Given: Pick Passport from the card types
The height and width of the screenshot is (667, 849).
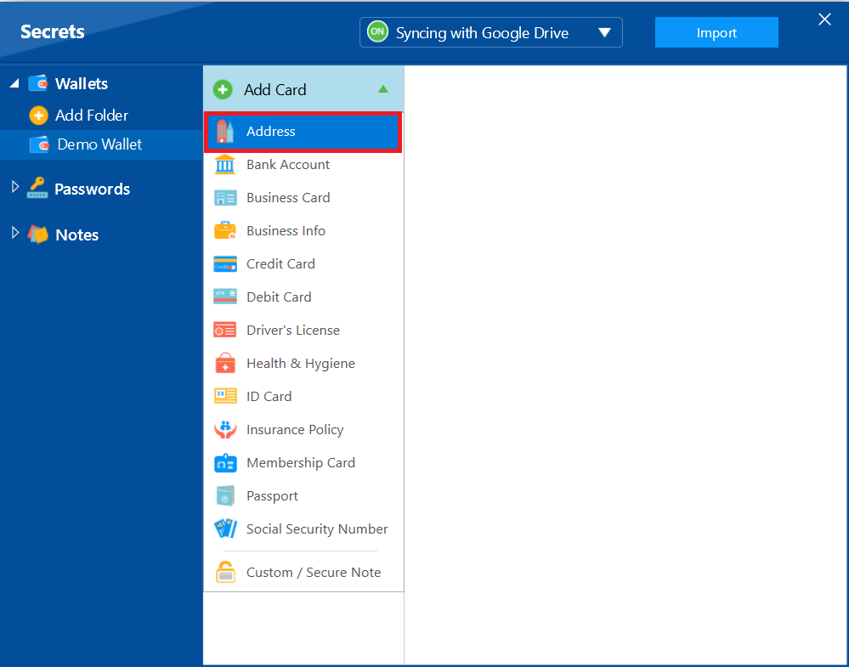Looking at the screenshot, I should (x=303, y=496).
